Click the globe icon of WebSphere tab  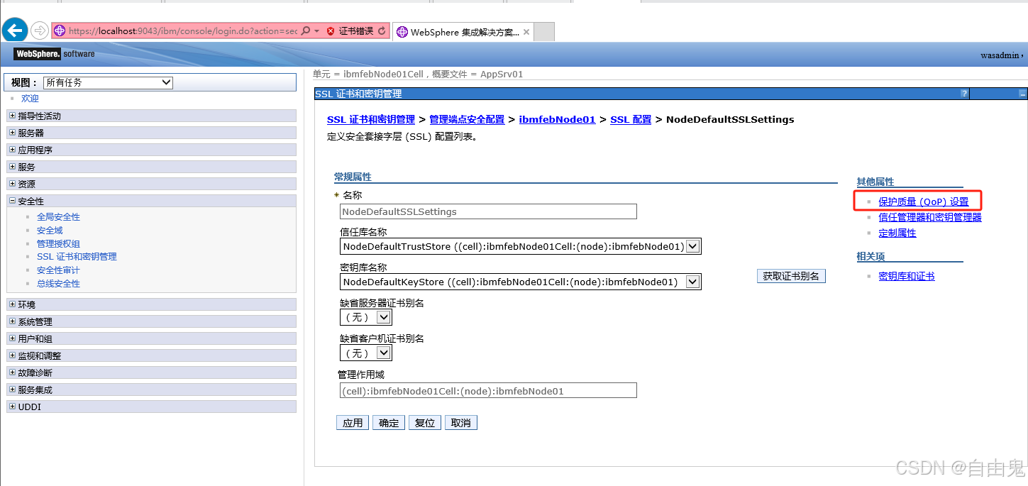402,32
